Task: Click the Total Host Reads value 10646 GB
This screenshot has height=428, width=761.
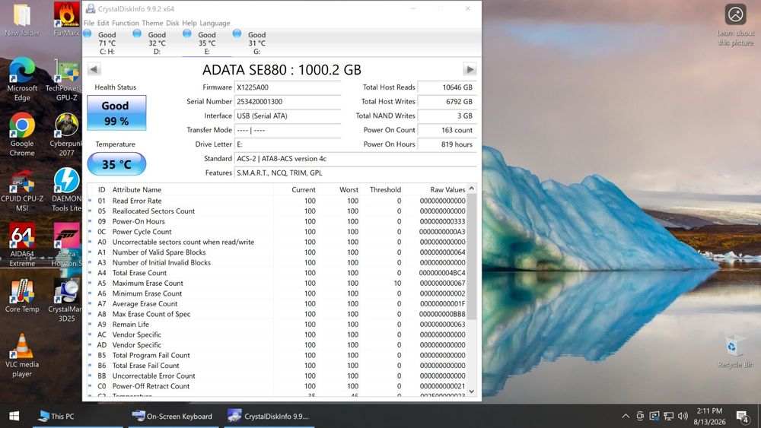Action: [x=447, y=87]
